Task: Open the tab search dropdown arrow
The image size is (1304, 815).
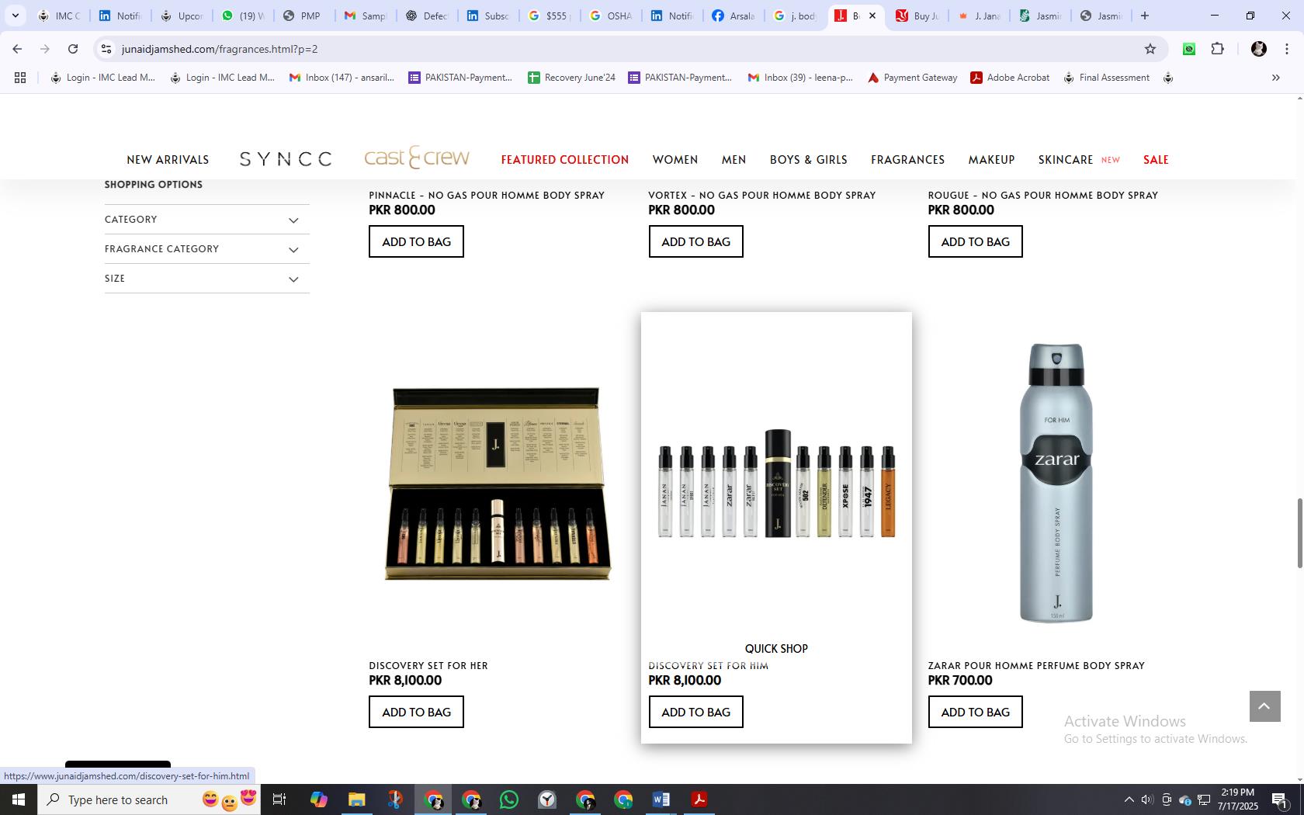Action: click(15, 16)
